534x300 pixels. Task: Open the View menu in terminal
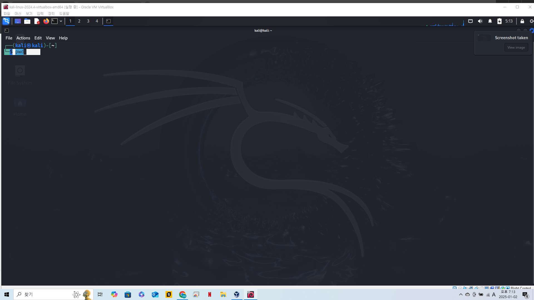(50, 38)
